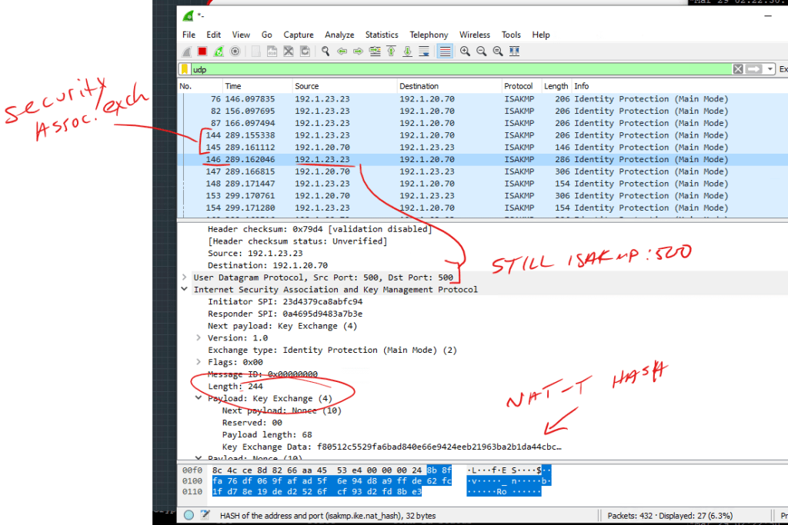This screenshot has width=788, height=525.
Task: Click the Find Packet magnifier icon
Action: pyautogui.click(x=326, y=52)
